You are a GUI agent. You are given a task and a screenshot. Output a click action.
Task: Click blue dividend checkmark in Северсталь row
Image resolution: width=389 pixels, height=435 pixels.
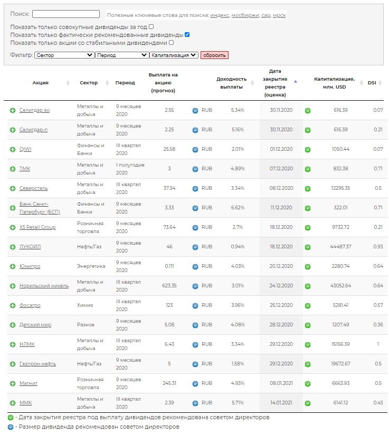(195, 188)
